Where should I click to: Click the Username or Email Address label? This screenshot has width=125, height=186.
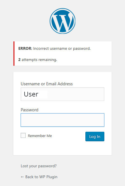[x=47, y=84]
